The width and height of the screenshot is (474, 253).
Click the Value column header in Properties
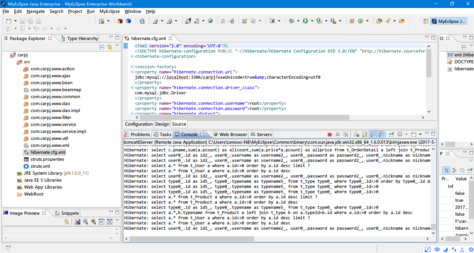point(461,179)
